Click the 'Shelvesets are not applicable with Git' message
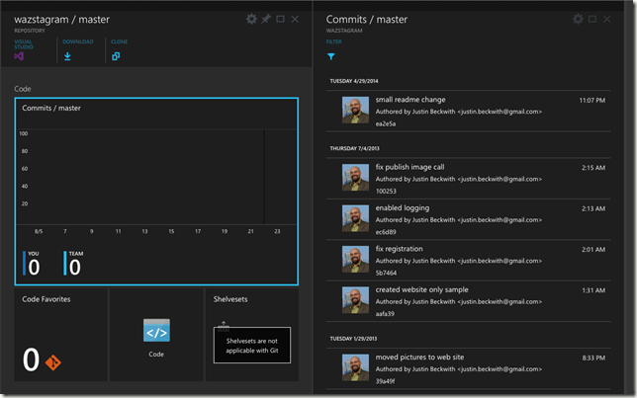Image resolution: width=637 pixels, height=398 pixels. tap(252, 346)
